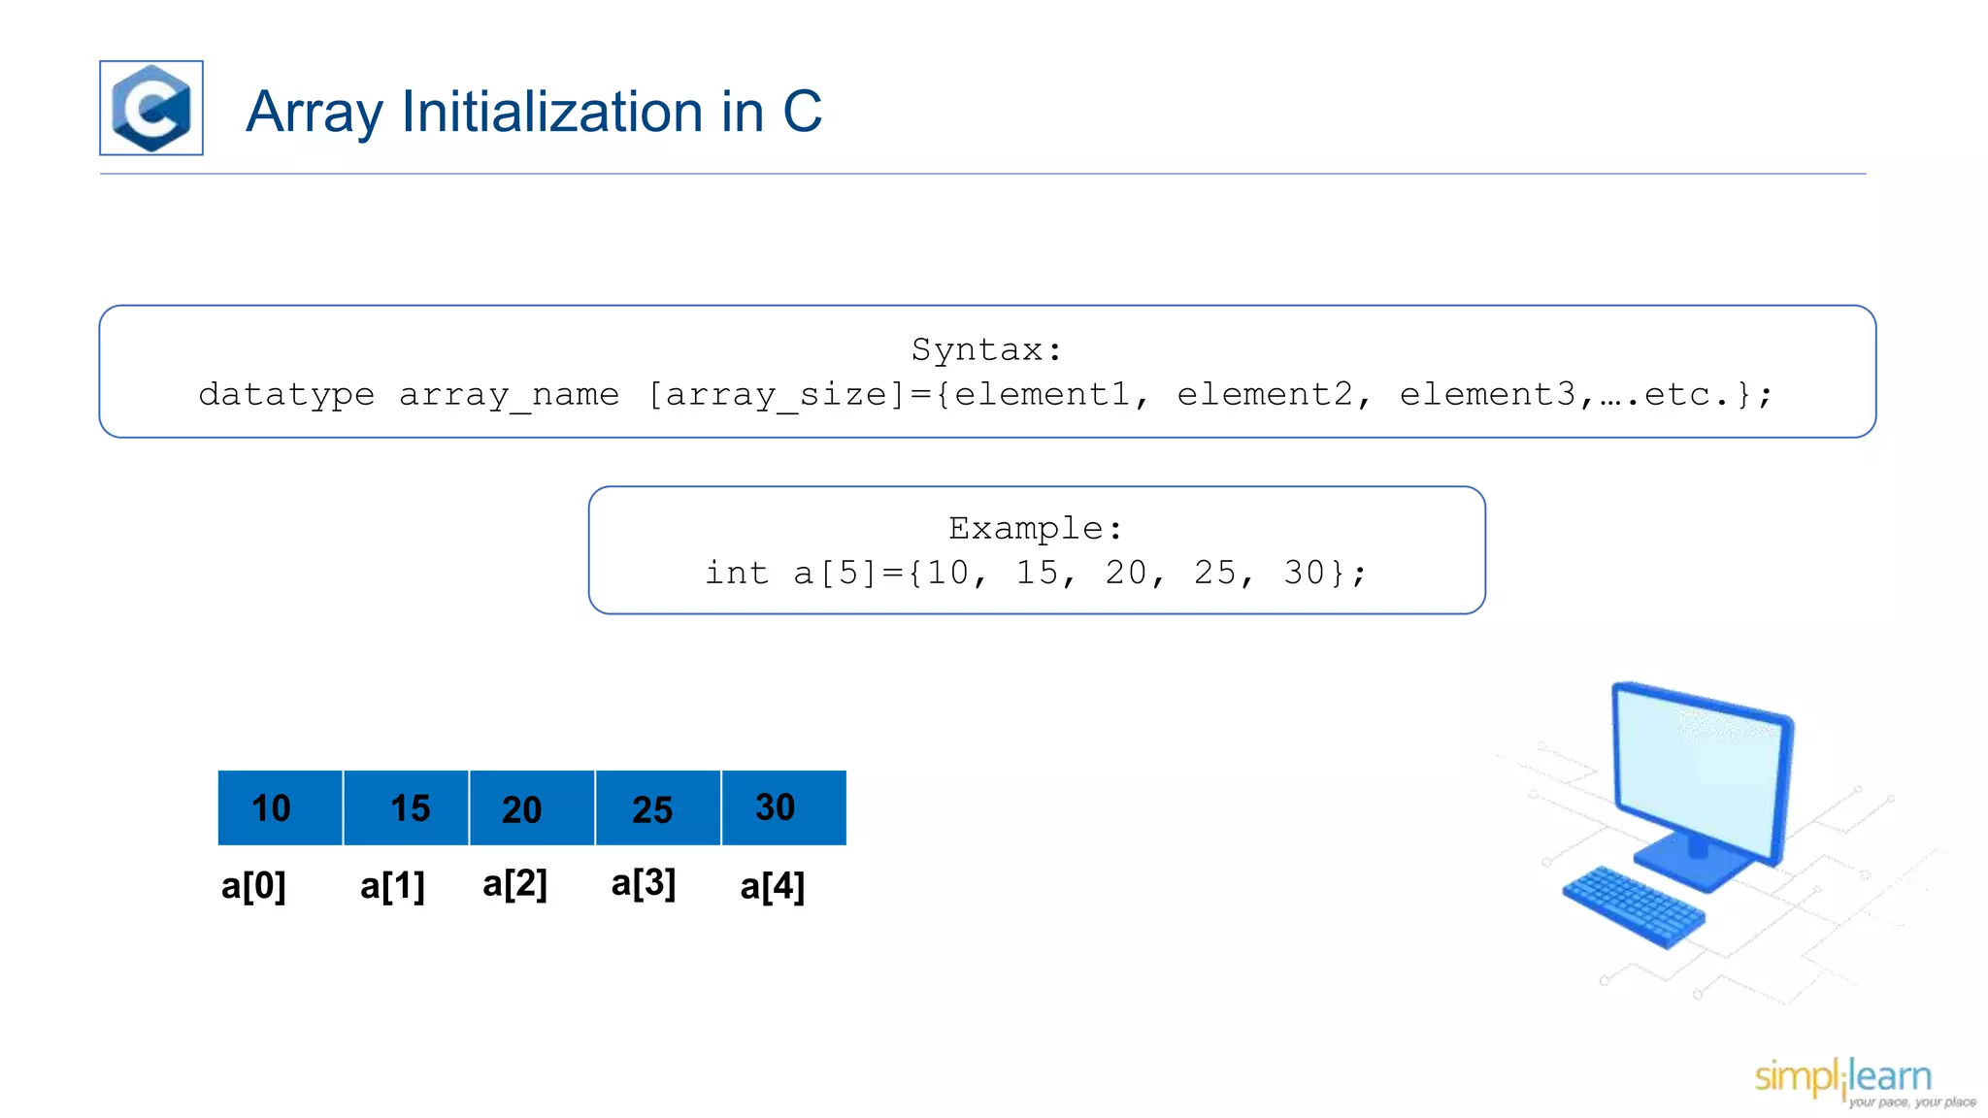Click the blue keyboard illustration
The image size is (1988, 1118).
(x=1633, y=905)
